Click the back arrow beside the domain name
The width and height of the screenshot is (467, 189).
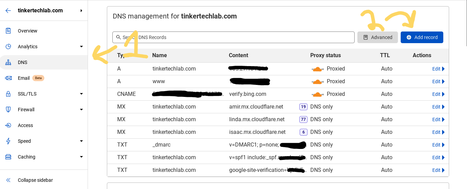[x=8, y=11]
